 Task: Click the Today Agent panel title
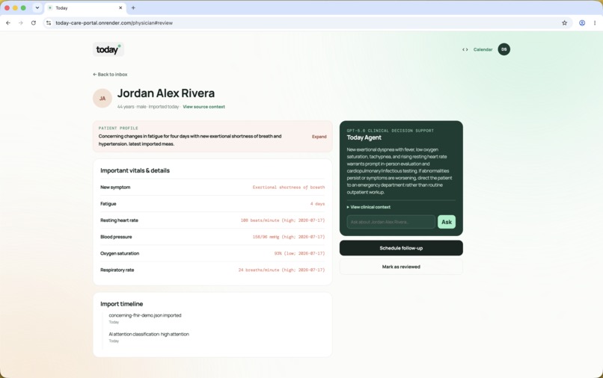(364, 137)
